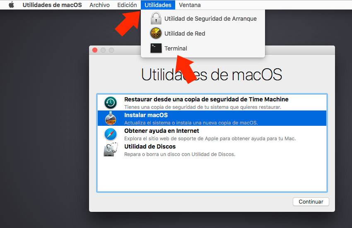
Task: Click the padlock Startup Security icon
Action: tap(156, 18)
